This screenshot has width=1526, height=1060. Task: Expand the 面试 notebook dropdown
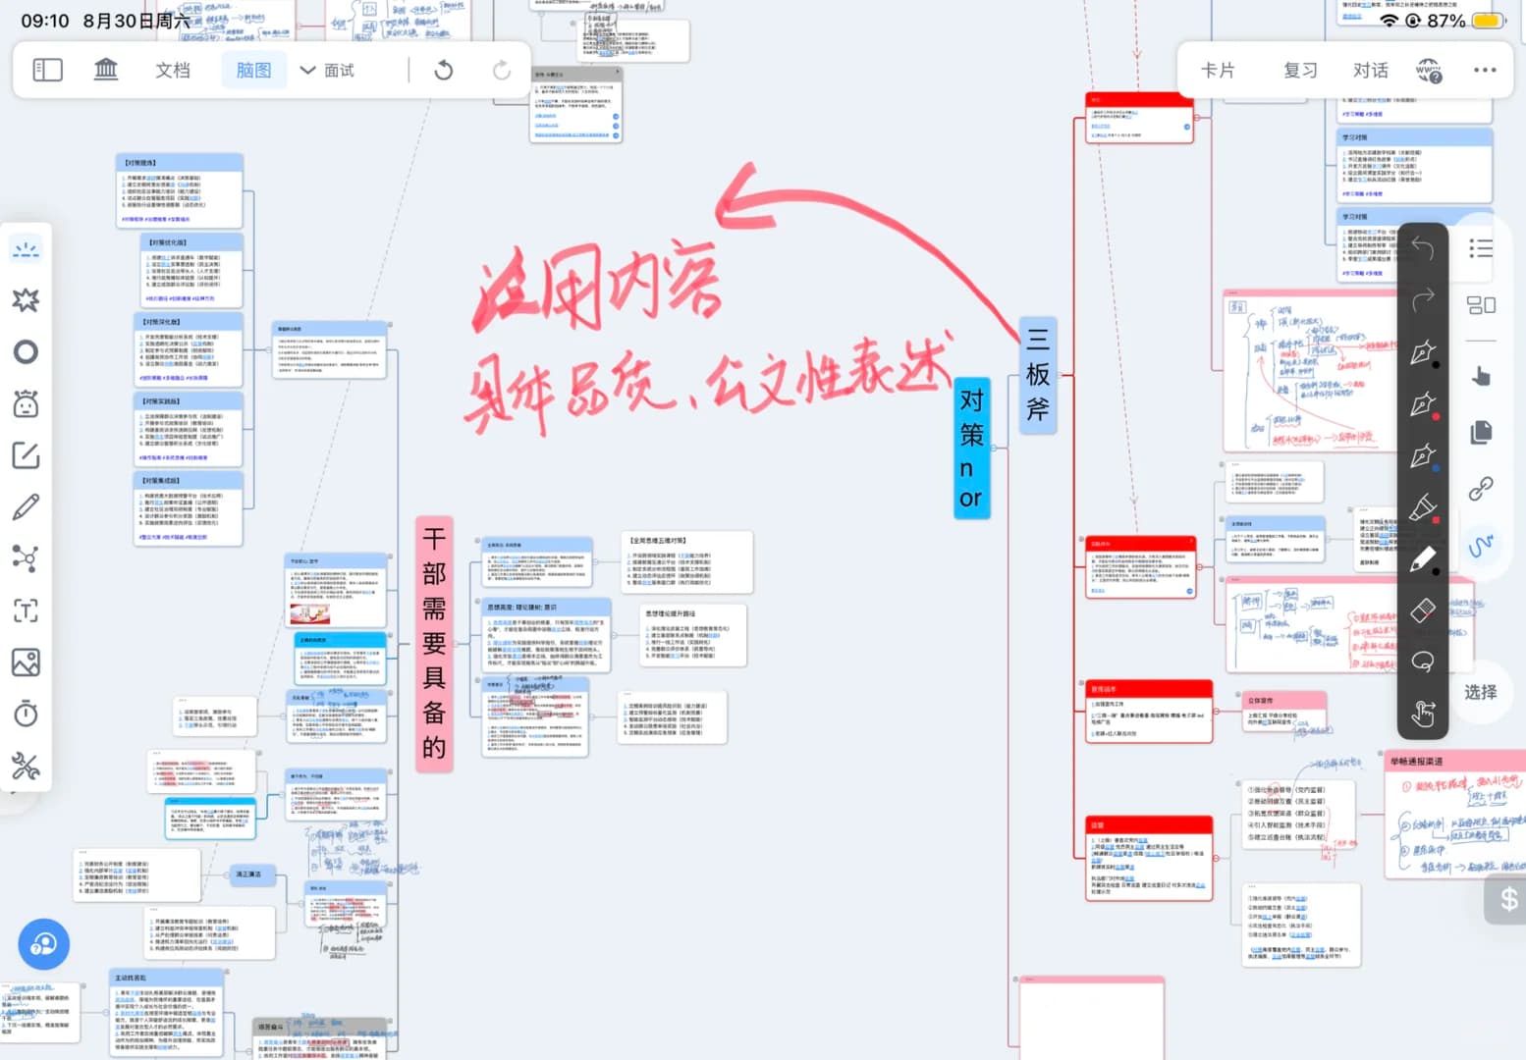pos(327,70)
